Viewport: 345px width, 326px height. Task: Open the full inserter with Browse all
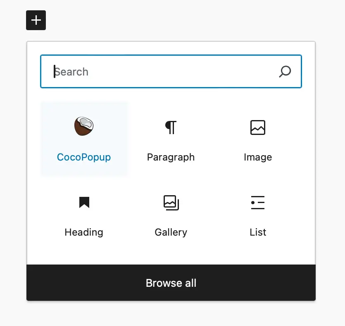pos(171,283)
